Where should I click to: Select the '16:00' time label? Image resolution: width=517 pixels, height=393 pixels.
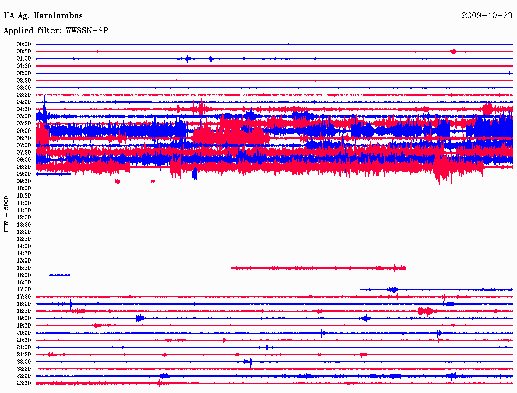click(x=24, y=275)
